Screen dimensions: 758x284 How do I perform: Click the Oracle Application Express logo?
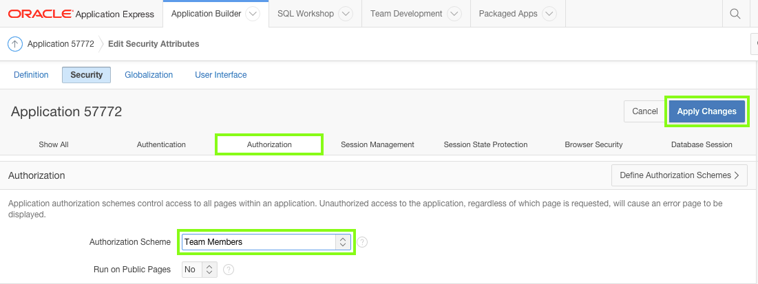[81, 14]
